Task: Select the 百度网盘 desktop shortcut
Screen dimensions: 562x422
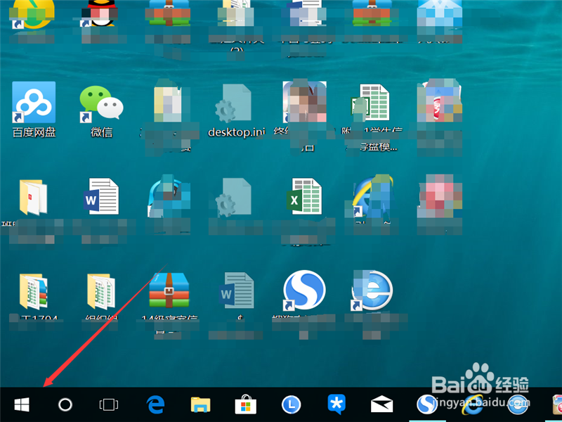Action: (34, 110)
